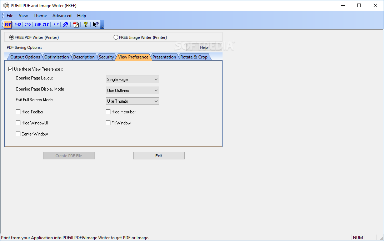Minimize the PDFill window
Screen dimensions: 384x241
click(343, 5)
